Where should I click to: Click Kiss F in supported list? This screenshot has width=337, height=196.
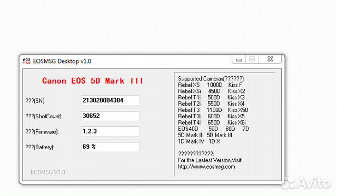(235, 85)
